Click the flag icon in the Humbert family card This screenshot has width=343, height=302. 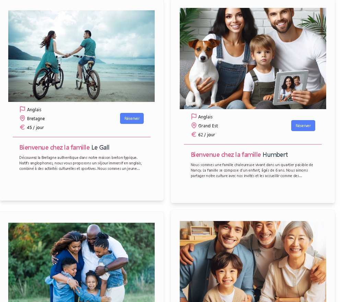click(194, 116)
